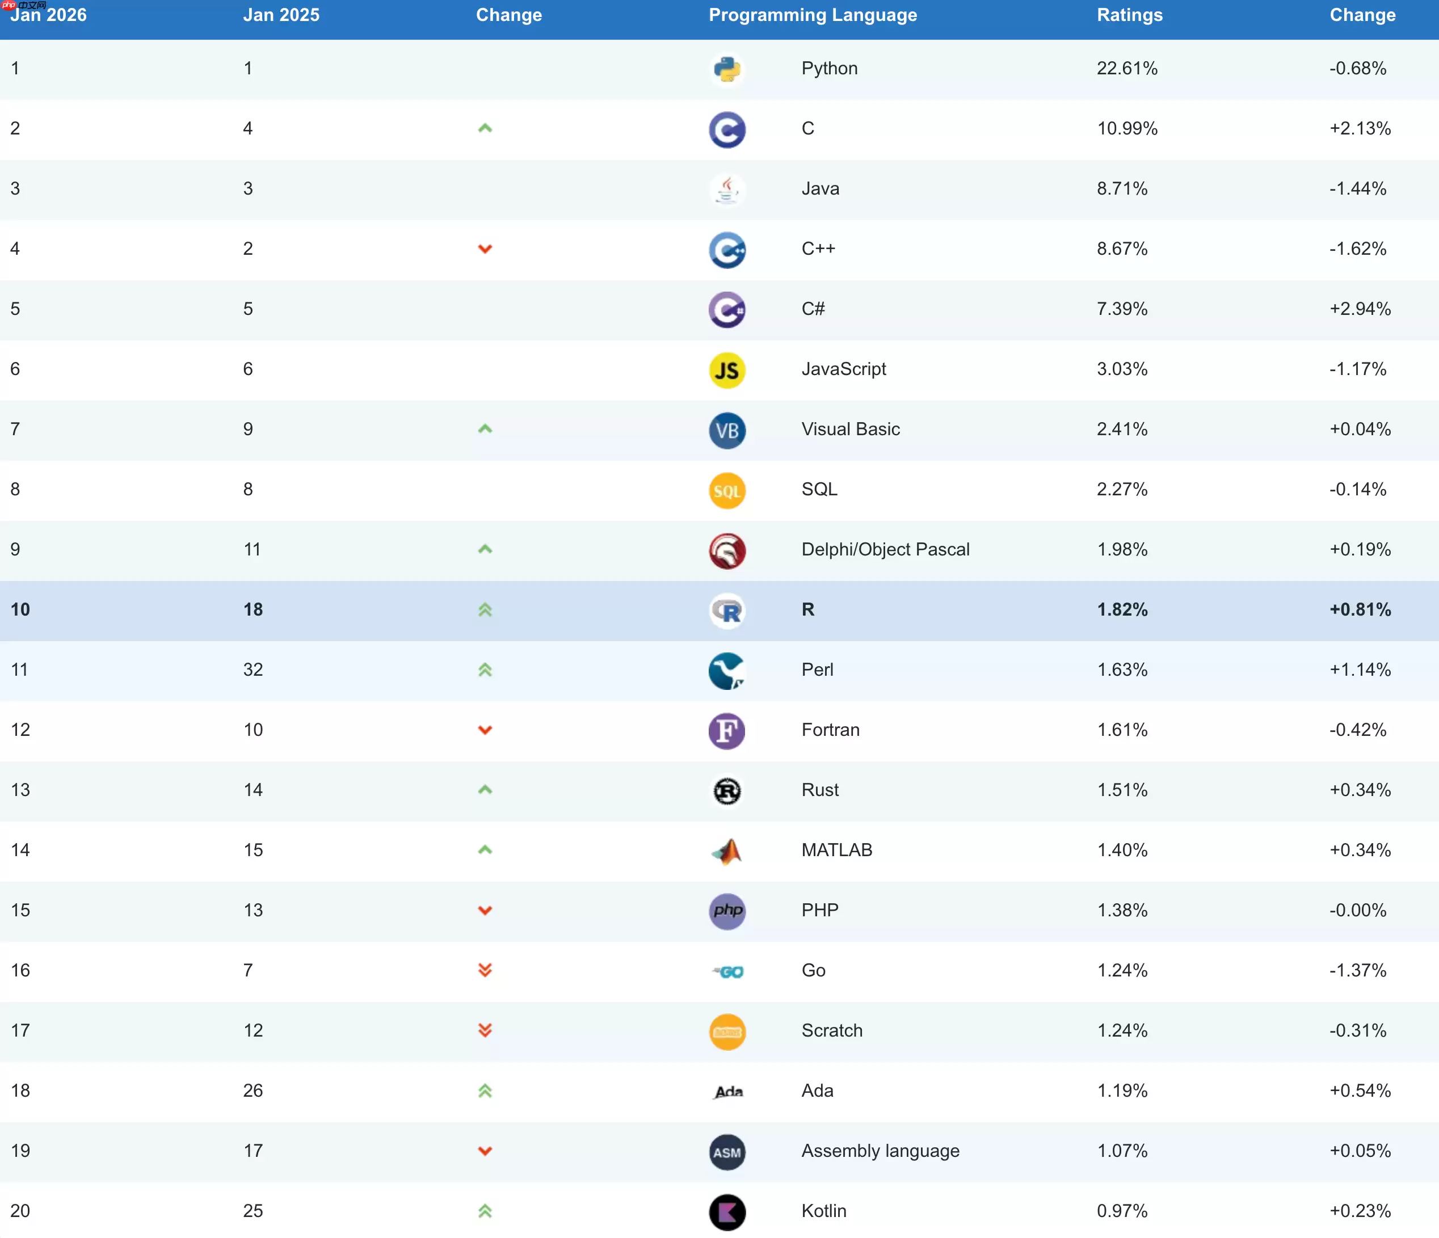Click the Delphi/Object Pascal language name
1439x1238 pixels.
(885, 549)
